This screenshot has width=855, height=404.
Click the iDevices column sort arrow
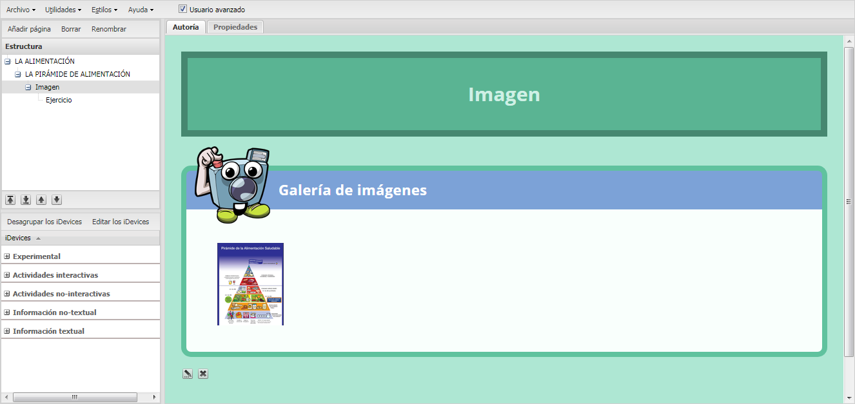tap(38, 238)
